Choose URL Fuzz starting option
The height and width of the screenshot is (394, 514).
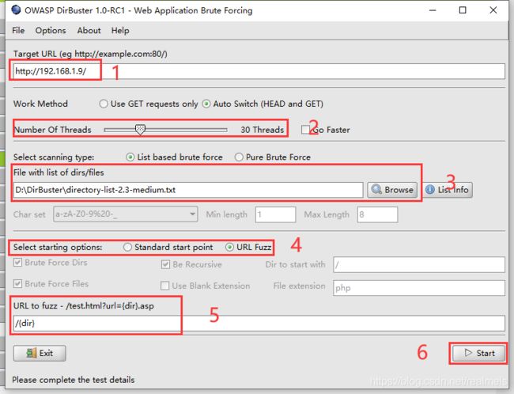229,247
